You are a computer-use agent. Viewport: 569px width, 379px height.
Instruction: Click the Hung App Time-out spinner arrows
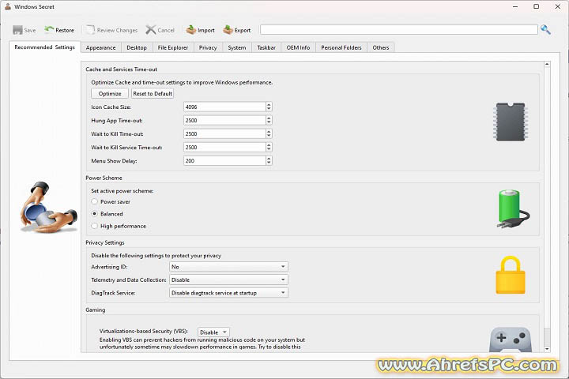click(269, 120)
